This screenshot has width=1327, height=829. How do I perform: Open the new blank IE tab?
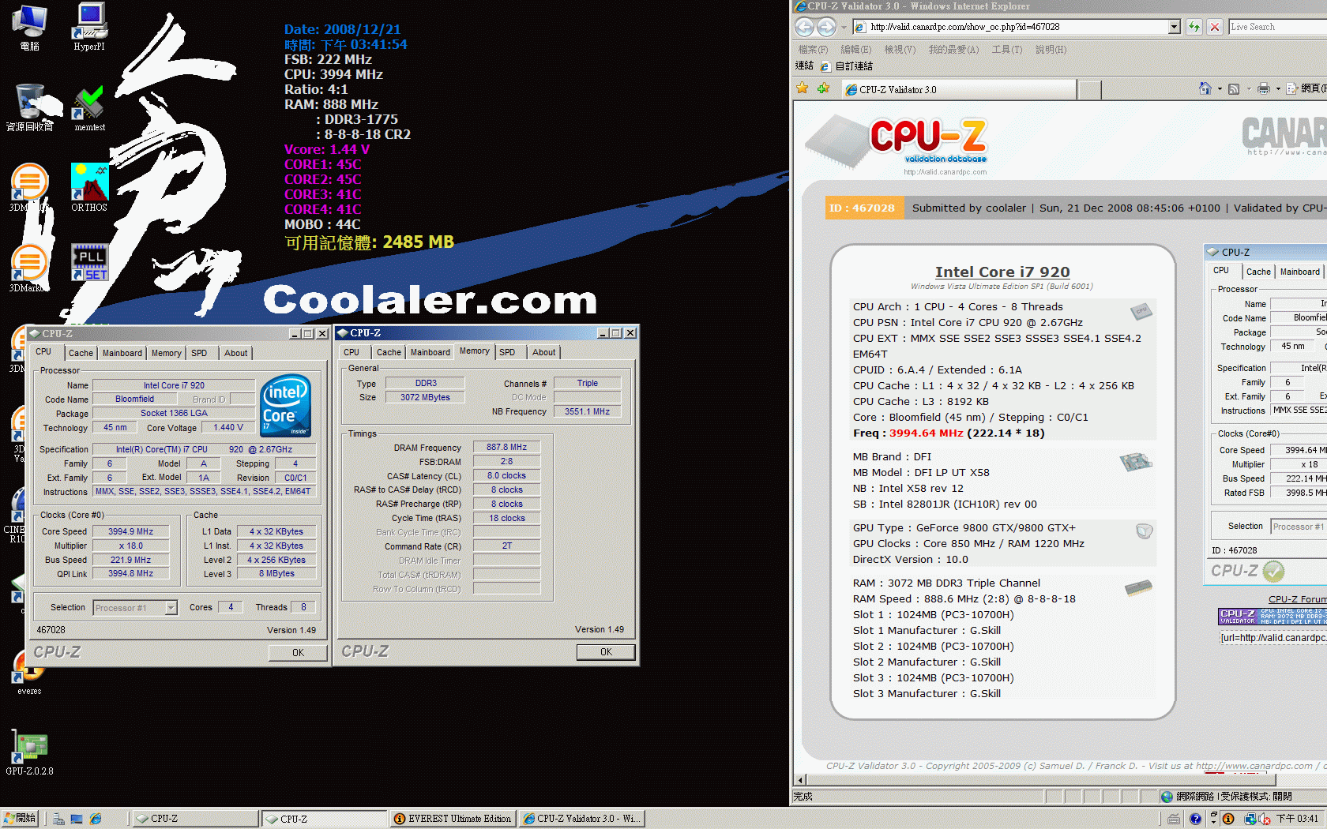(1090, 89)
